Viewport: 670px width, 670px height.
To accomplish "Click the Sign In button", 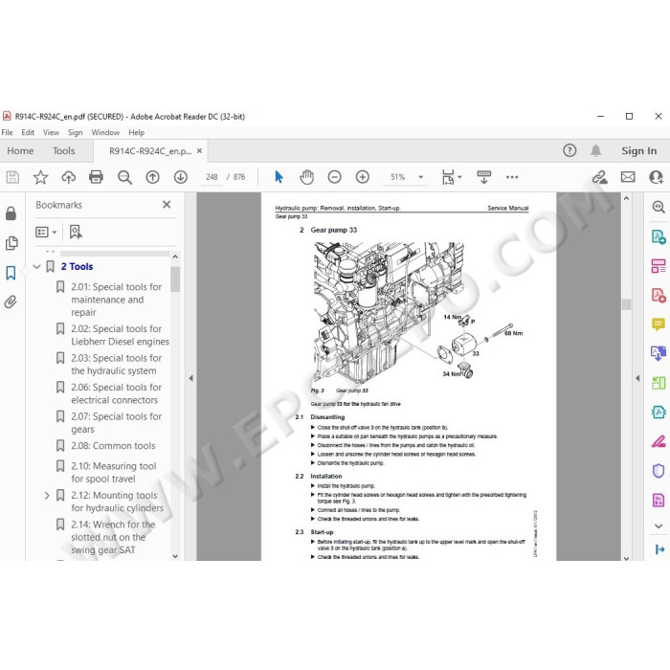I will (x=638, y=151).
